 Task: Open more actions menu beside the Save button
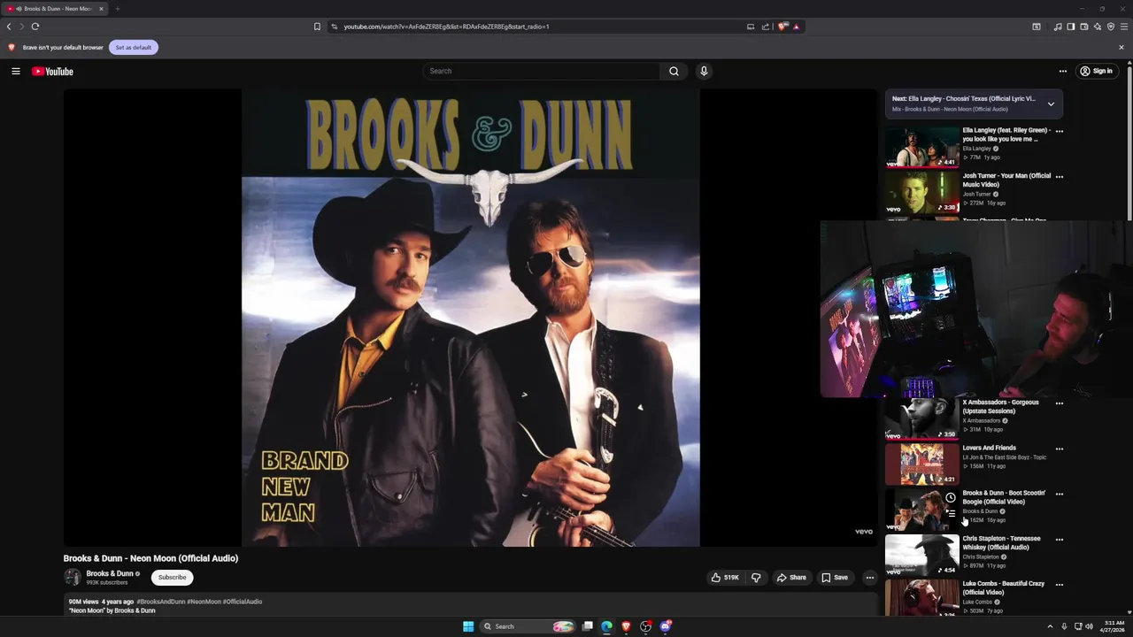point(870,578)
